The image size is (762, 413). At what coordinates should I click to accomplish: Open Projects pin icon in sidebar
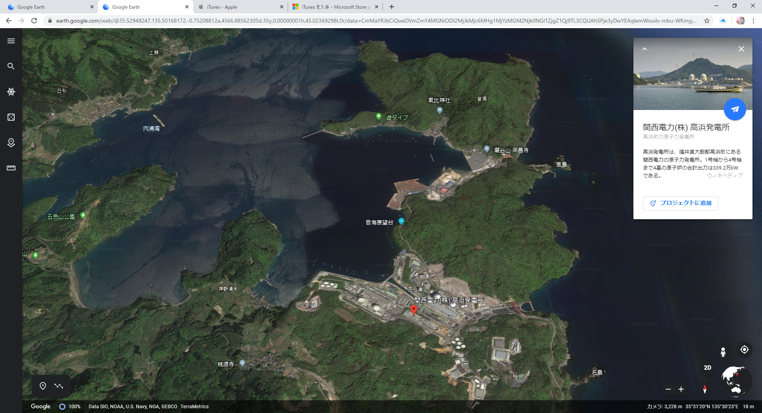point(11,143)
